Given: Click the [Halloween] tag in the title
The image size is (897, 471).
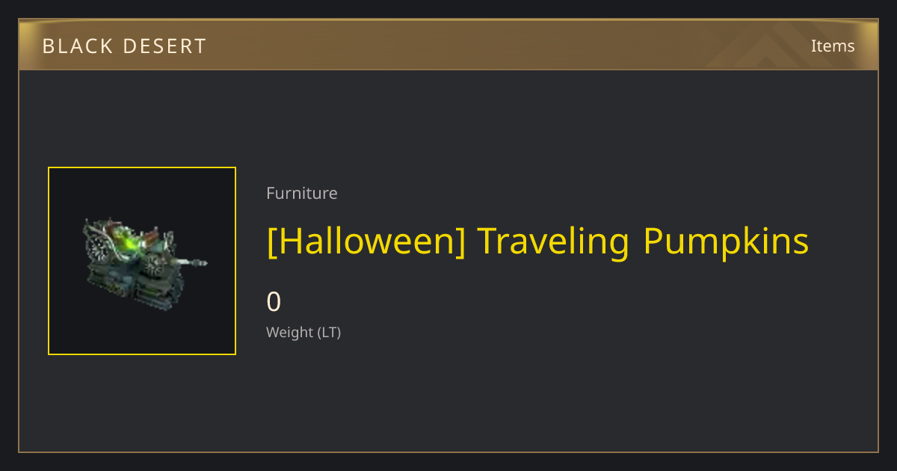Looking at the screenshot, I should click(x=366, y=241).
